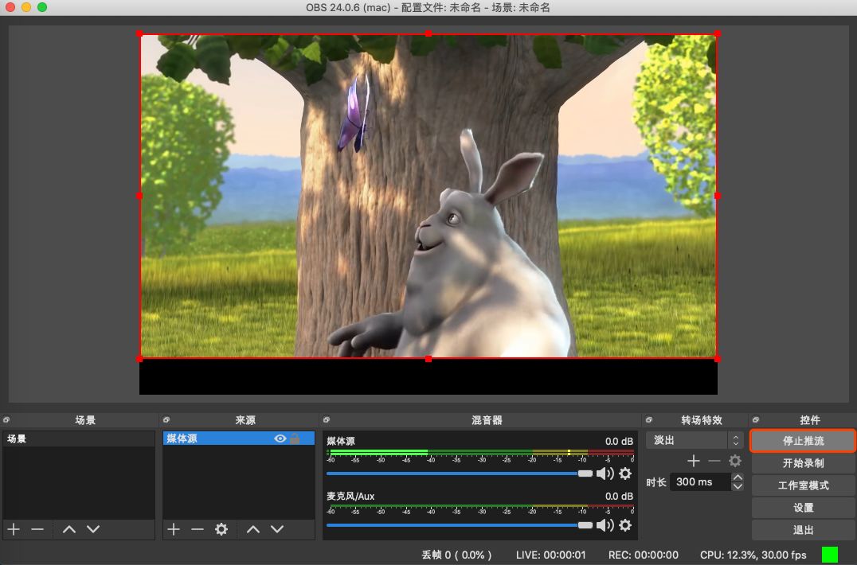
Task: Click top-center red resize handle of preview
Action: tap(428, 34)
